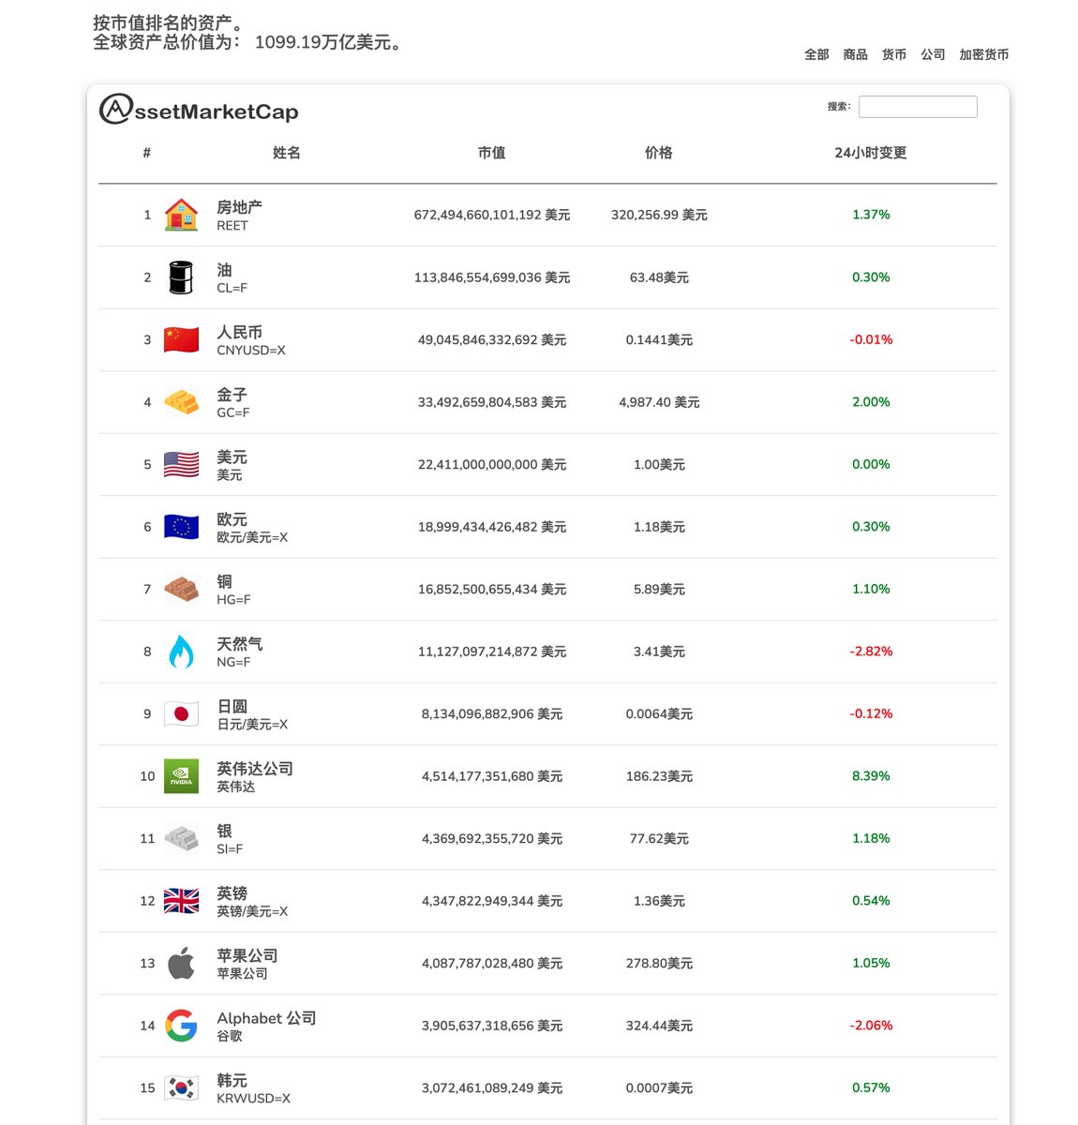
Task: Sort by the 姓名 column header
Action: (x=286, y=153)
